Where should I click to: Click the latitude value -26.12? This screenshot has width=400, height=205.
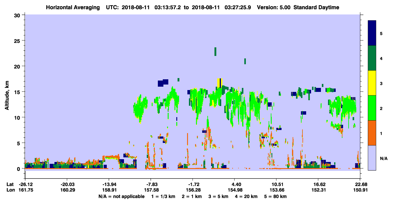pyautogui.click(x=25, y=184)
